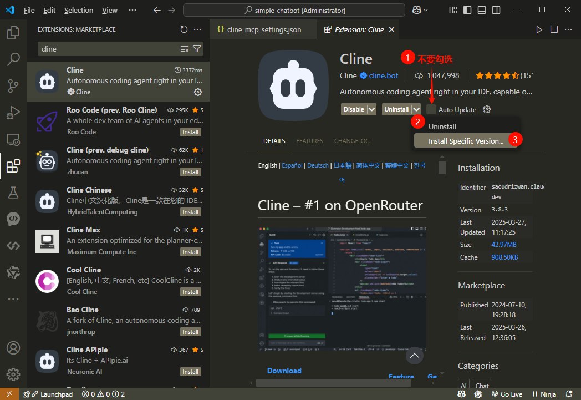Expand the Uninstall button dropdown arrow
The height and width of the screenshot is (400, 581).
click(416, 109)
